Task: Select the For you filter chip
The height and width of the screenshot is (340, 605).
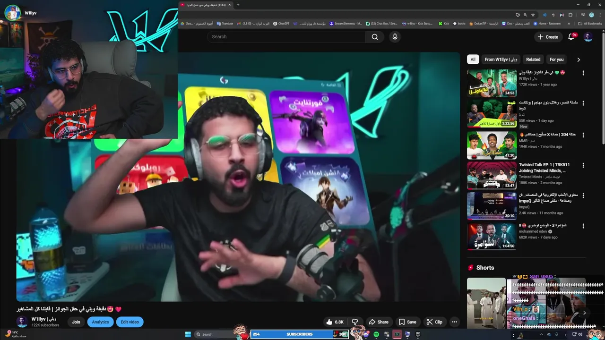Action: point(556,59)
